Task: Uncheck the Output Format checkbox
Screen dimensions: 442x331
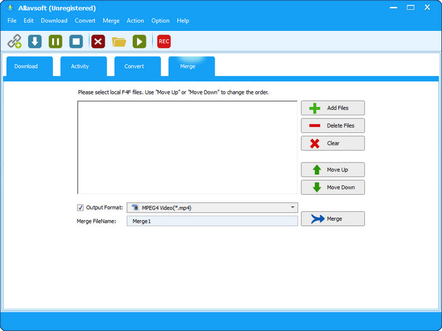Action: click(x=80, y=207)
